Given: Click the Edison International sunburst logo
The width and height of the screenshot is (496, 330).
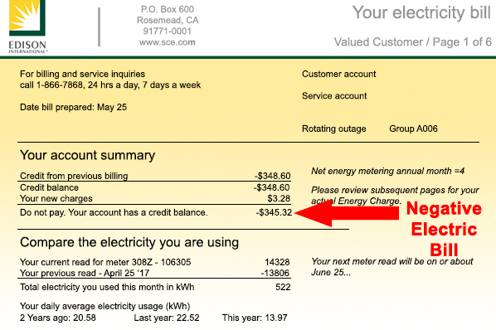Looking at the screenshot, I should point(27,17).
